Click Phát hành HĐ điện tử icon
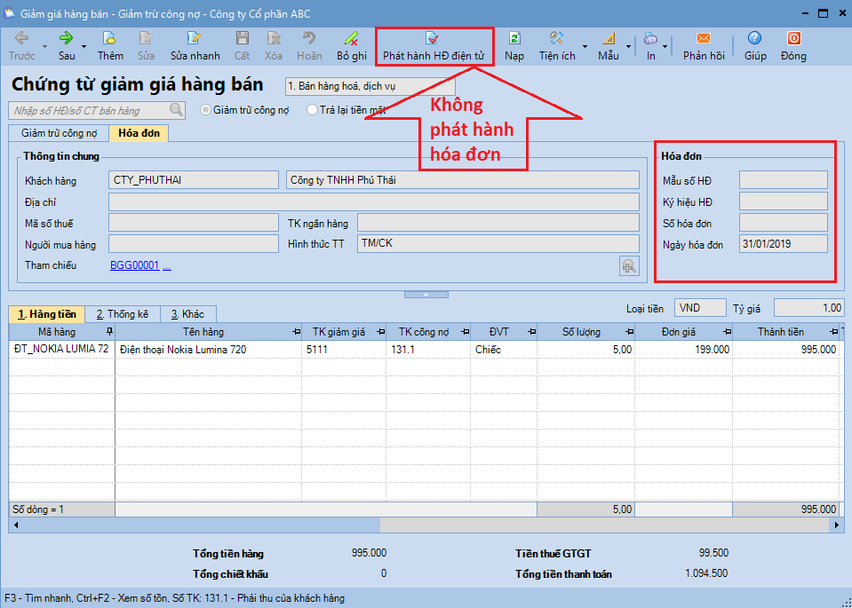The height and width of the screenshot is (608, 852). pos(433,38)
